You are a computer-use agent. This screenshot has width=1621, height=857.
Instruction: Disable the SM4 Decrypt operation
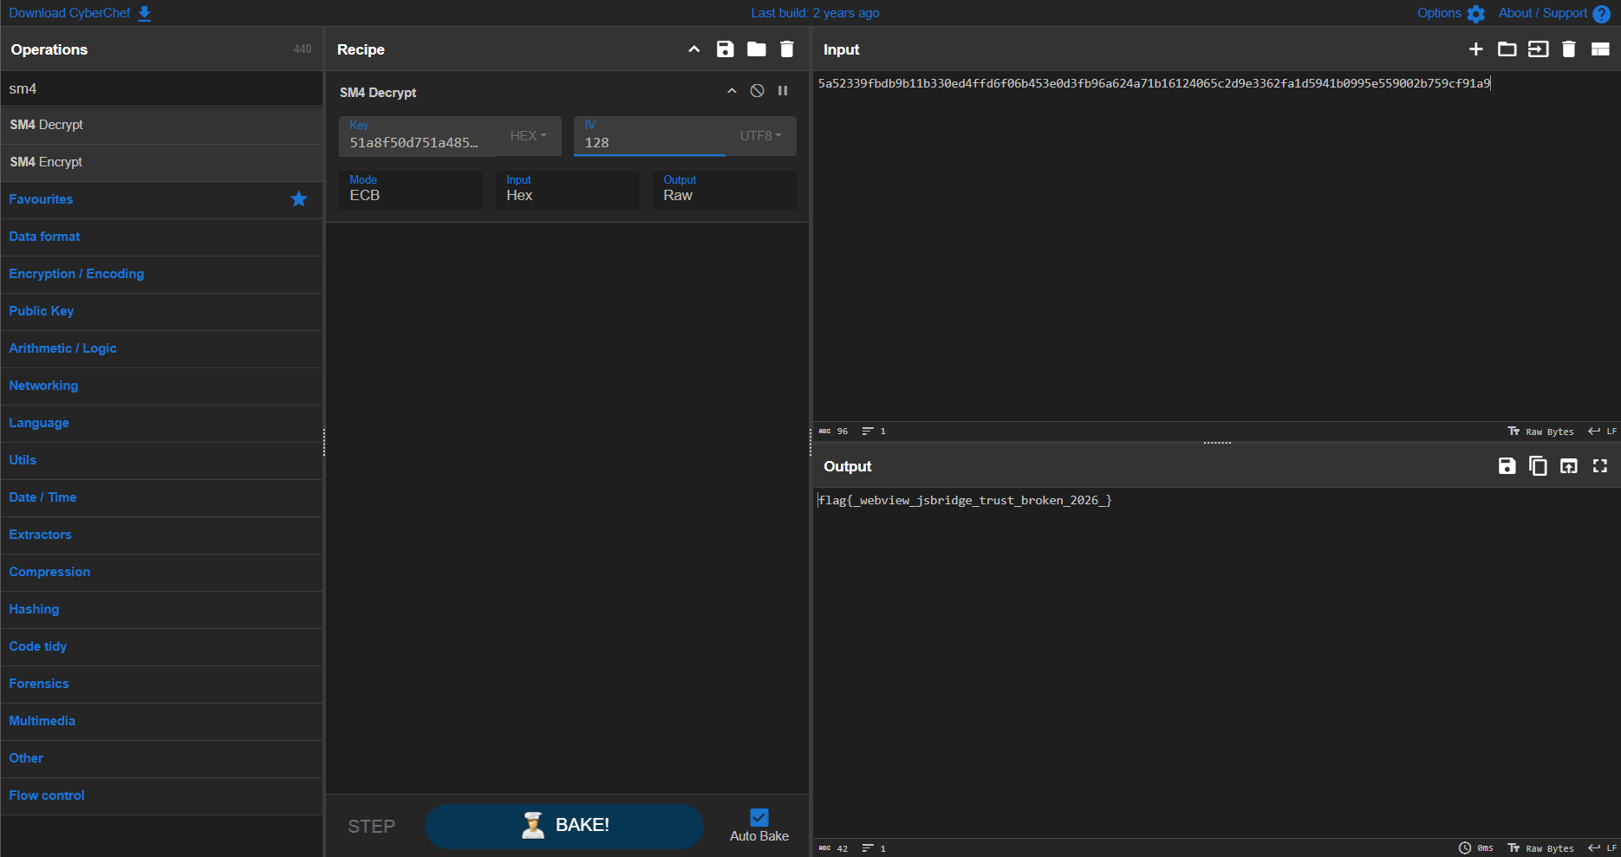coord(758,91)
